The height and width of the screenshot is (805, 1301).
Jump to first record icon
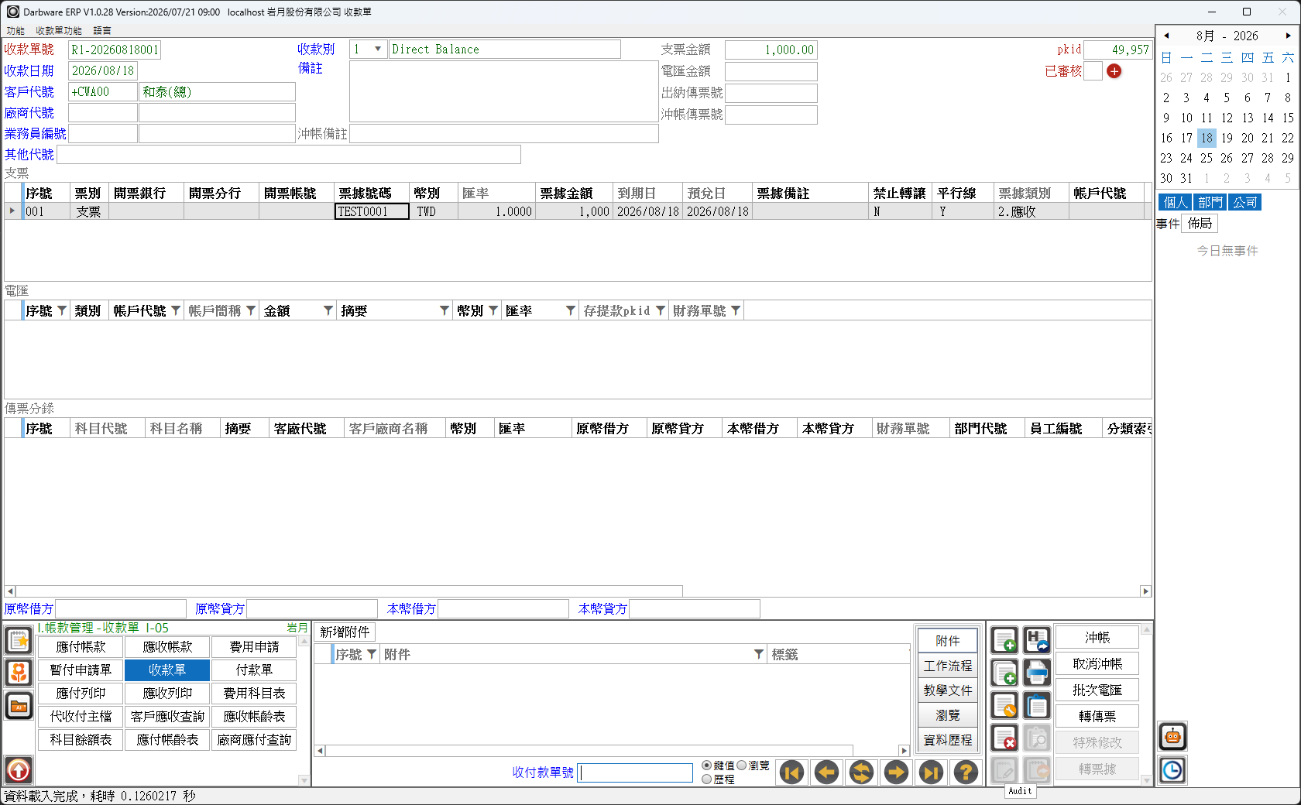pyautogui.click(x=792, y=772)
